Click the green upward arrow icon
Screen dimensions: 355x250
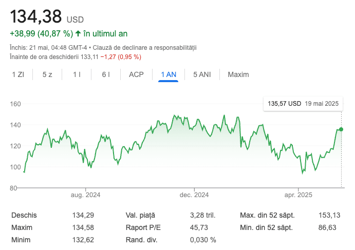pos(78,34)
